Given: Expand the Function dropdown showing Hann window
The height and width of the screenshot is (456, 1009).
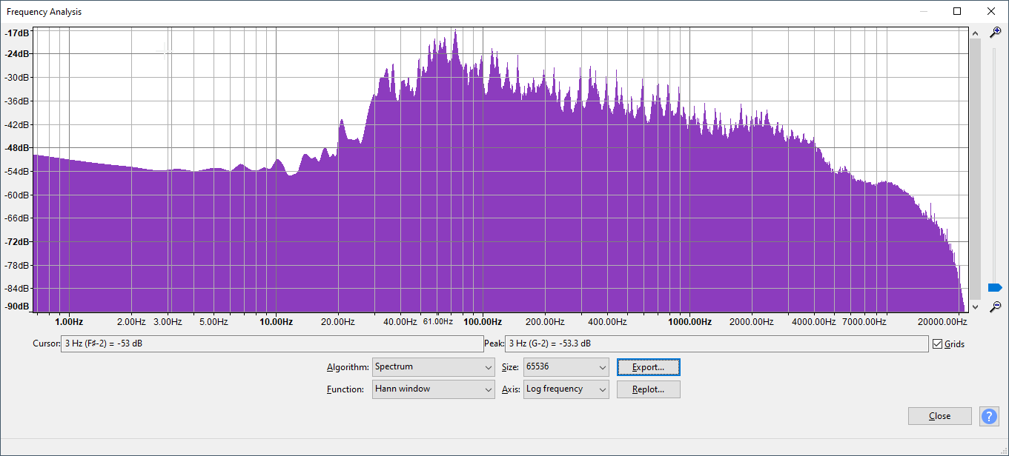Looking at the screenshot, I should click(x=433, y=389).
